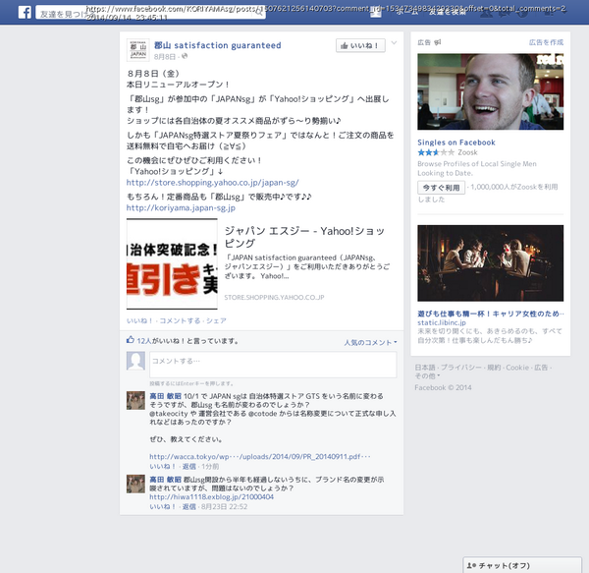Image resolution: width=589 pixels, height=573 pixels.
Task: Open 高田 敏昭 avatar on second comment
Action: (135, 484)
